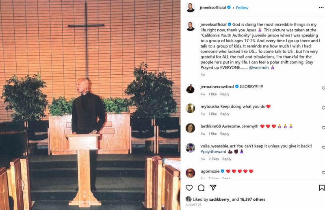The width and height of the screenshot is (325, 210).
Task: Reply to mytousha's comment
Action: coord(225,114)
